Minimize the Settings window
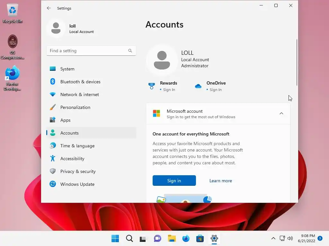This screenshot has height=246, width=329. (261, 5)
